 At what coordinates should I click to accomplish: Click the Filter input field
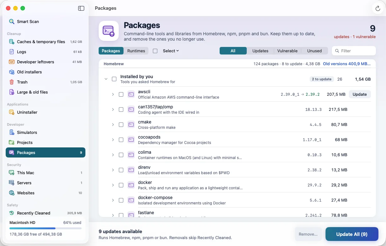point(354,51)
